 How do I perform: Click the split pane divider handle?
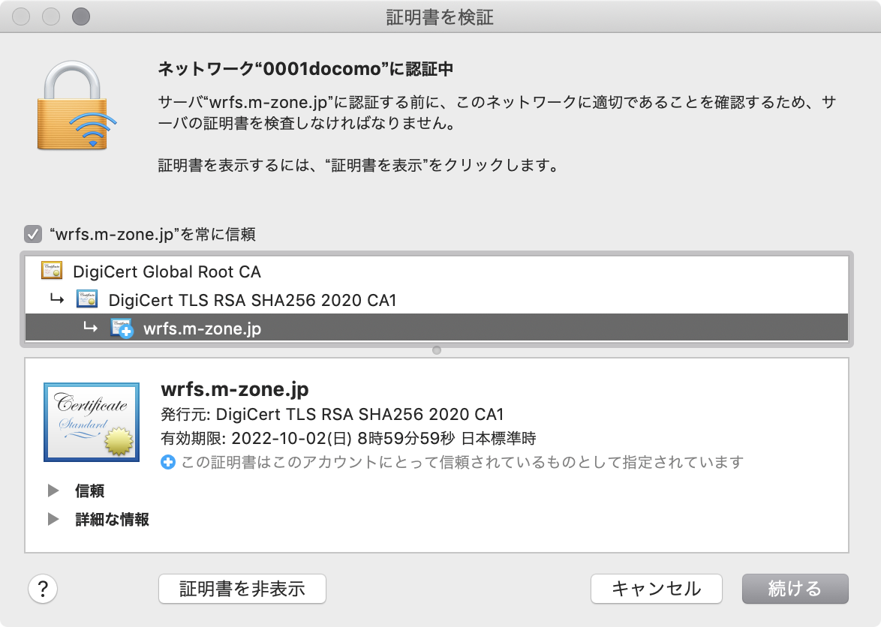(437, 350)
